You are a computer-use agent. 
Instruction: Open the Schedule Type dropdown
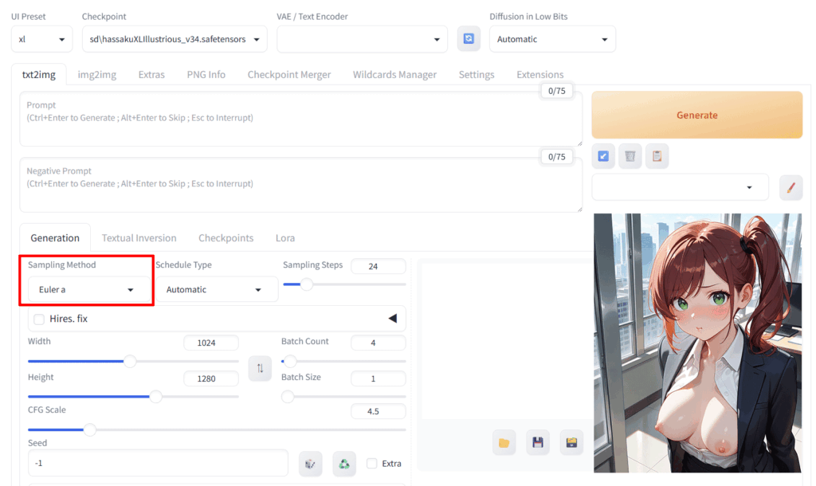pyautogui.click(x=214, y=290)
